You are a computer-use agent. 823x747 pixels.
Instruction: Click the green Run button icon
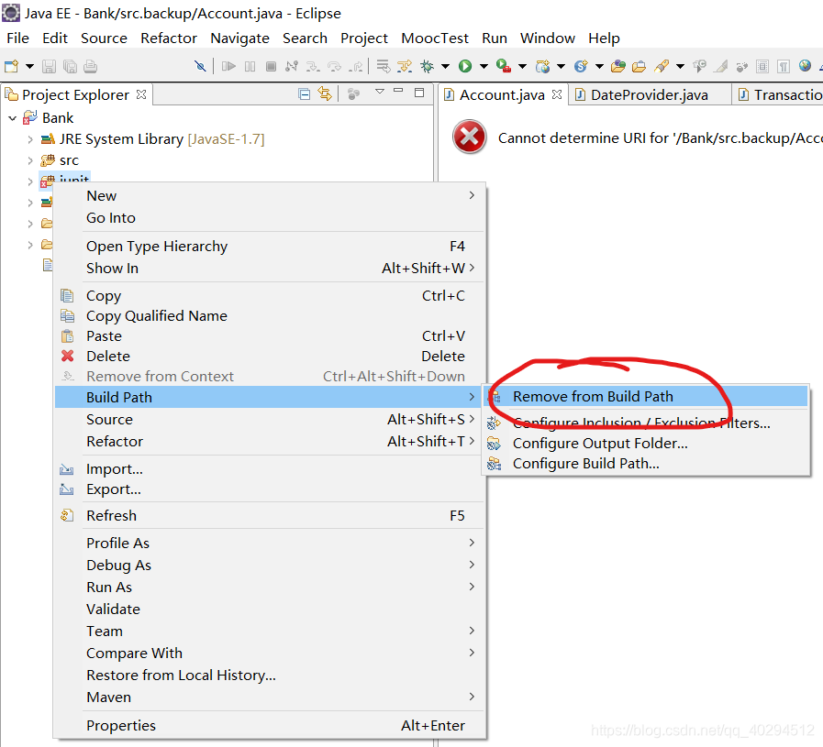click(x=465, y=66)
